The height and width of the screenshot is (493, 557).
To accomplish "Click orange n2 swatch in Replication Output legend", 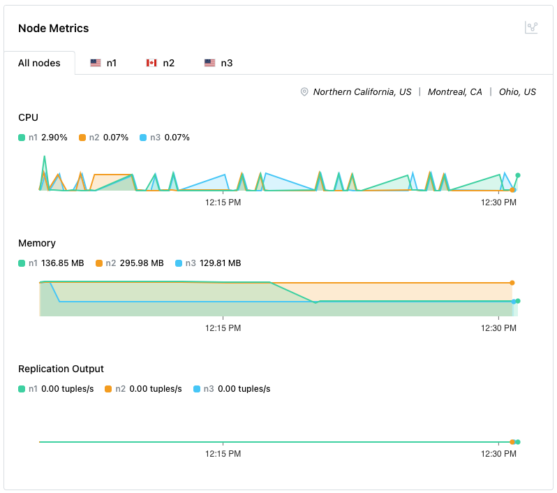I will tap(108, 389).
